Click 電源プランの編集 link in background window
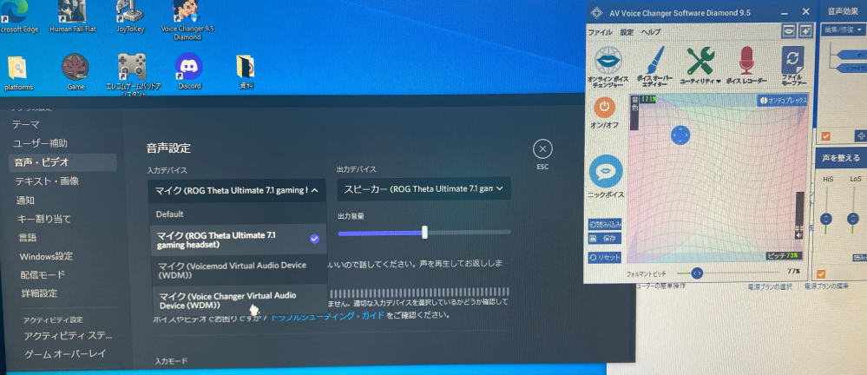The image size is (867, 375). click(826, 286)
